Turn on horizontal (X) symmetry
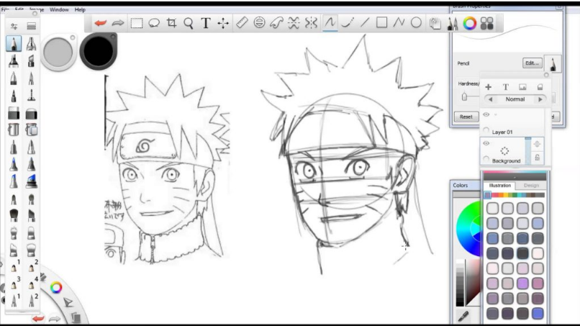Screen dimensions: 580x326 coord(294,23)
